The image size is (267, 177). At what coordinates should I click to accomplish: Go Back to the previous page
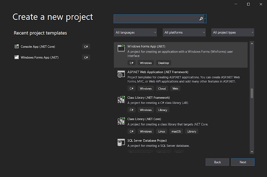pos(217,162)
